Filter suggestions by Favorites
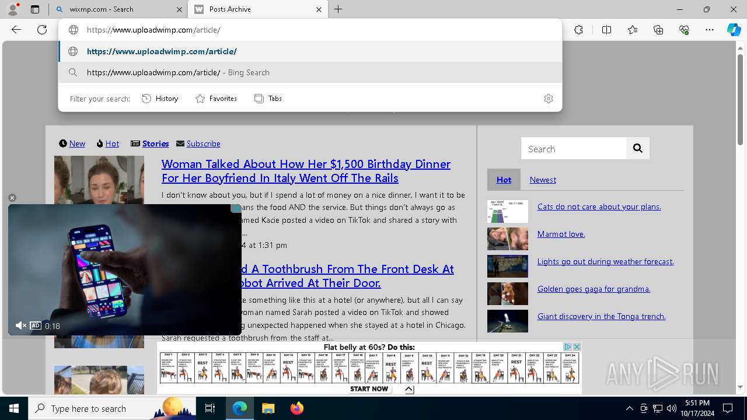 click(x=217, y=99)
